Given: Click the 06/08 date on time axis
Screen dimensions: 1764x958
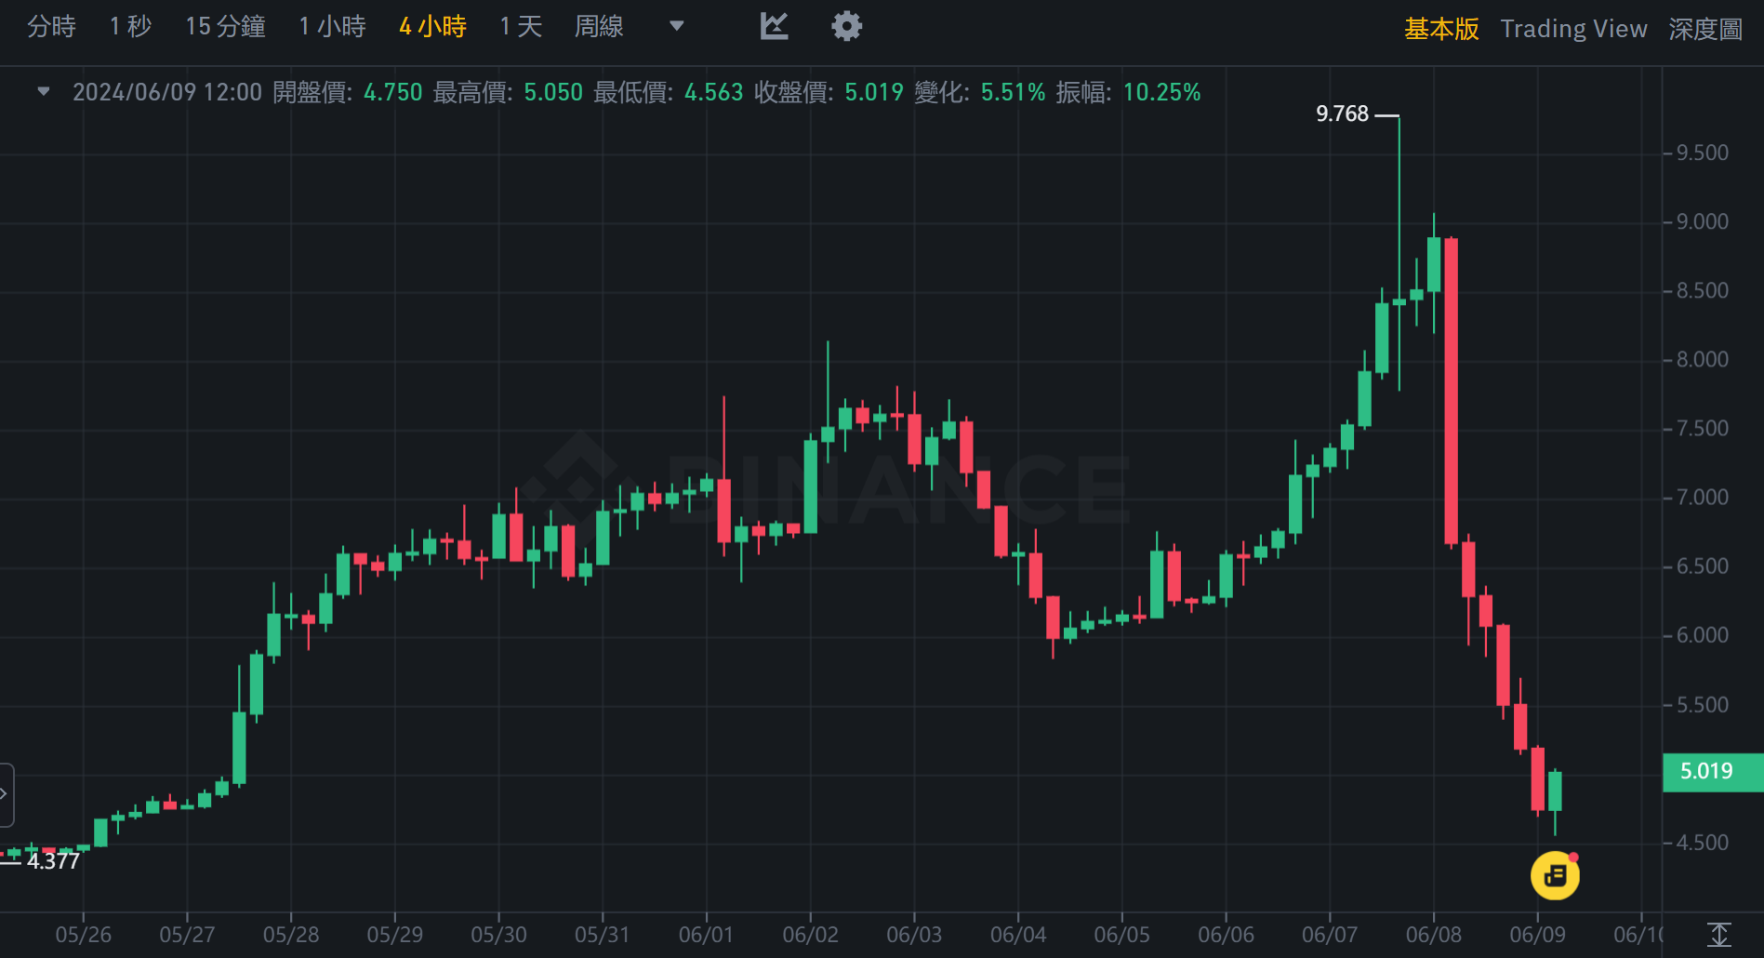Looking at the screenshot, I should [1433, 935].
